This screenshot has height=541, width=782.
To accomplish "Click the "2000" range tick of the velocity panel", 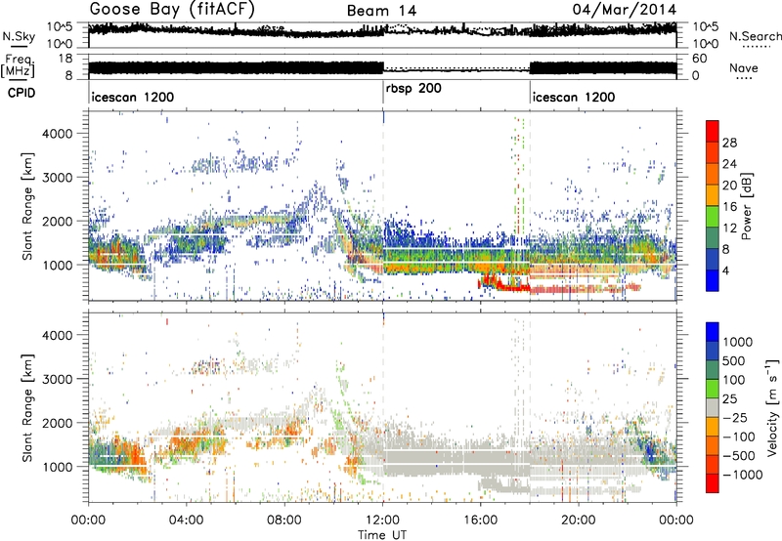I will click(x=57, y=423).
